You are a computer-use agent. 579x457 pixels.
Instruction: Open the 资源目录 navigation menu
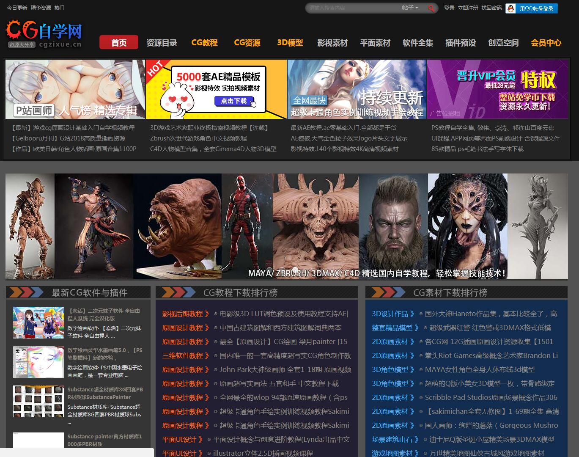coord(162,43)
